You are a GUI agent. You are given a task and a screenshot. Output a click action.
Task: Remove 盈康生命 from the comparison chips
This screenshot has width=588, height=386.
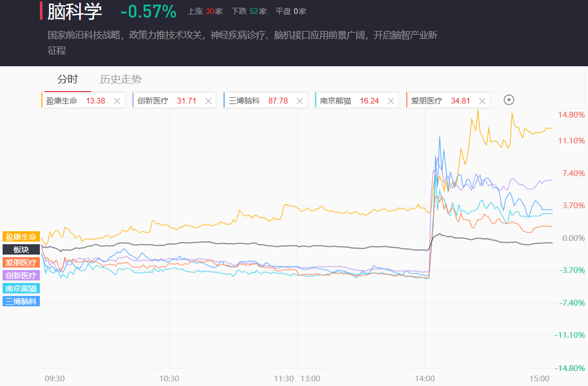117,101
